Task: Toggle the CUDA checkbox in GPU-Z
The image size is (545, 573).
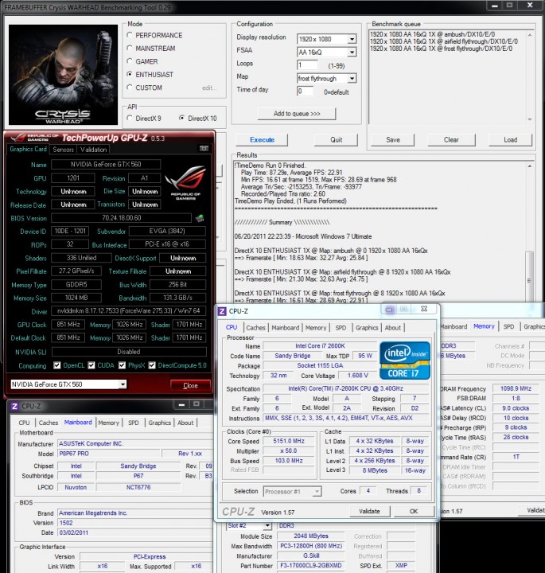Action: pyautogui.click(x=91, y=365)
